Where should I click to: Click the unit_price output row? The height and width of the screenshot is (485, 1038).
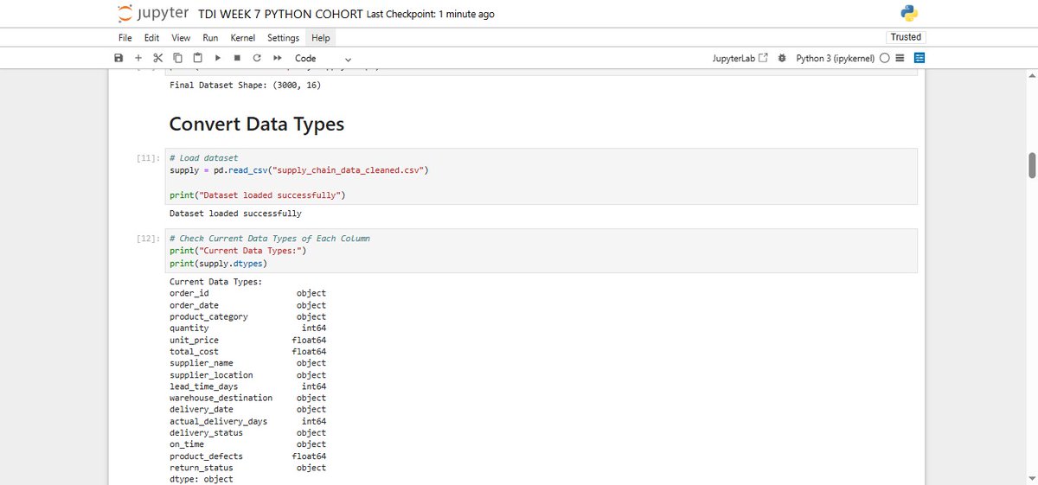247,340
